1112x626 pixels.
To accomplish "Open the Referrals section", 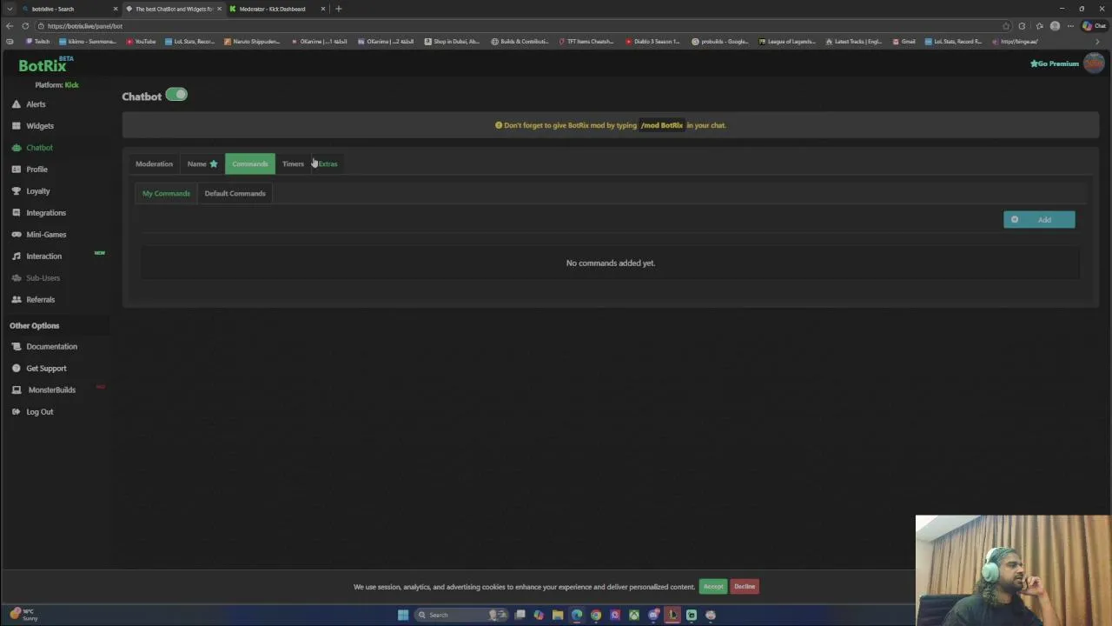I will [x=33, y=300].
